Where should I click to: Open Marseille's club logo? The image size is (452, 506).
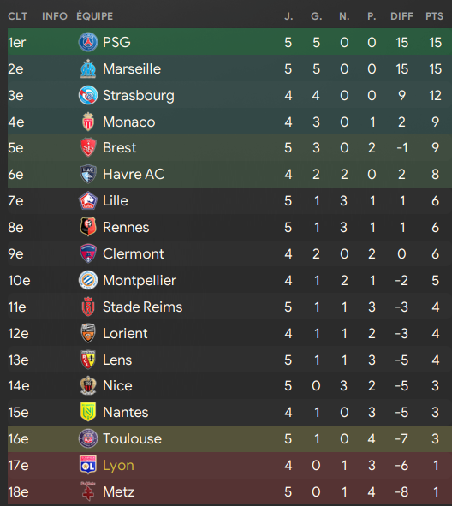click(x=88, y=68)
